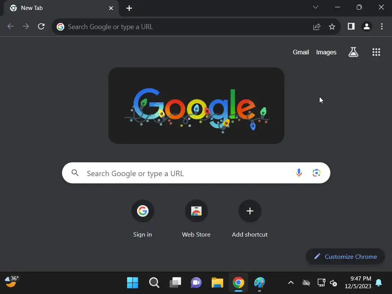Open Paint from taskbar
Viewport: 392px width, 294px height.
pos(260,283)
